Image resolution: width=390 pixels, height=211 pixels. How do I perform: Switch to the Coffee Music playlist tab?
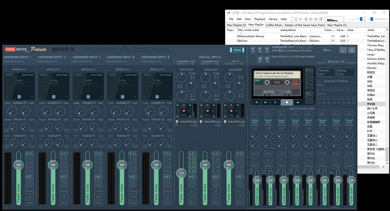click(x=274, y=25)
